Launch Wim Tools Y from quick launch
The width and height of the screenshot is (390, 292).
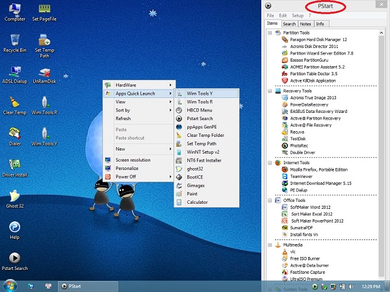coord(207,93)
